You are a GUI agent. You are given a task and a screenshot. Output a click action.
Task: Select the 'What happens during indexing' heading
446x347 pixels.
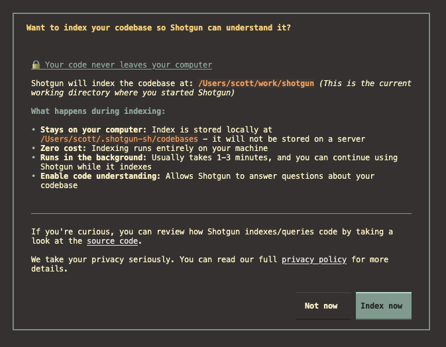point(98,111)
